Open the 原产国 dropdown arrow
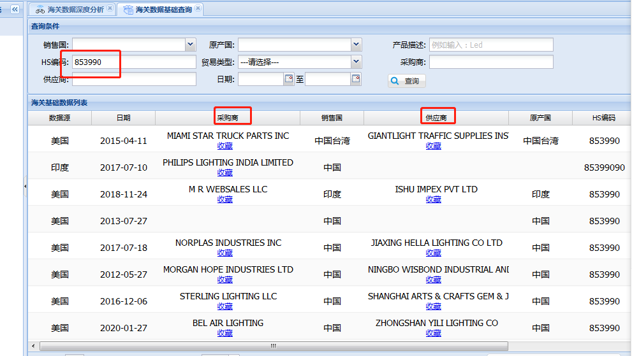The image size is (632, 356). pos(356,45)
